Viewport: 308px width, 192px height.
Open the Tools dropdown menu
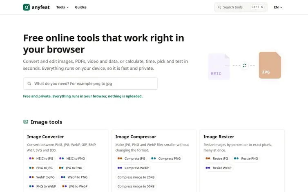(x=62, y=7)
